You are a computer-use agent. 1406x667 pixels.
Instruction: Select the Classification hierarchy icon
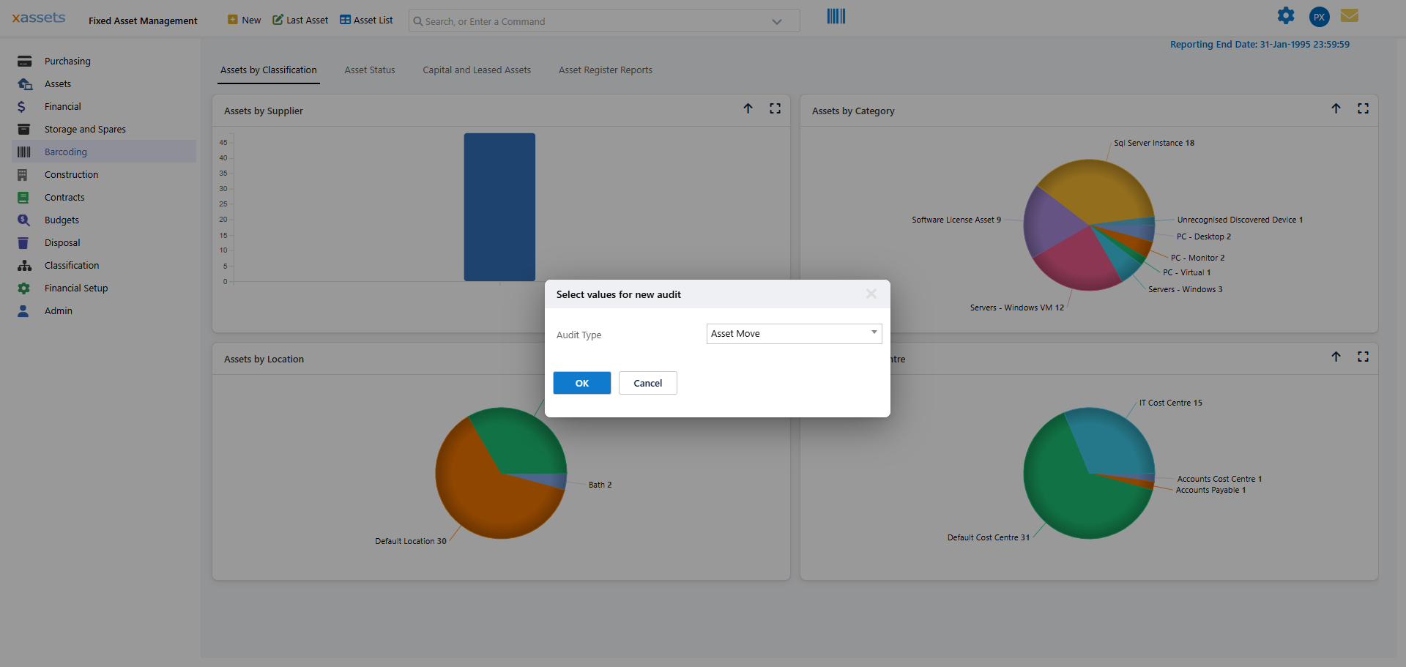[x=24, y=265]
